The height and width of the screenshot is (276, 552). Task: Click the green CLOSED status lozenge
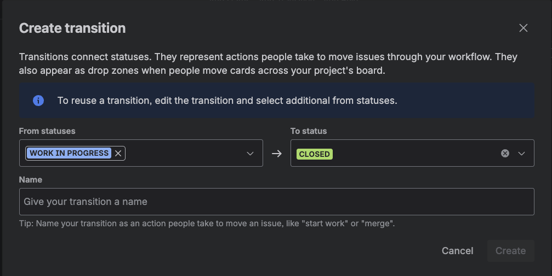[315, 154]
